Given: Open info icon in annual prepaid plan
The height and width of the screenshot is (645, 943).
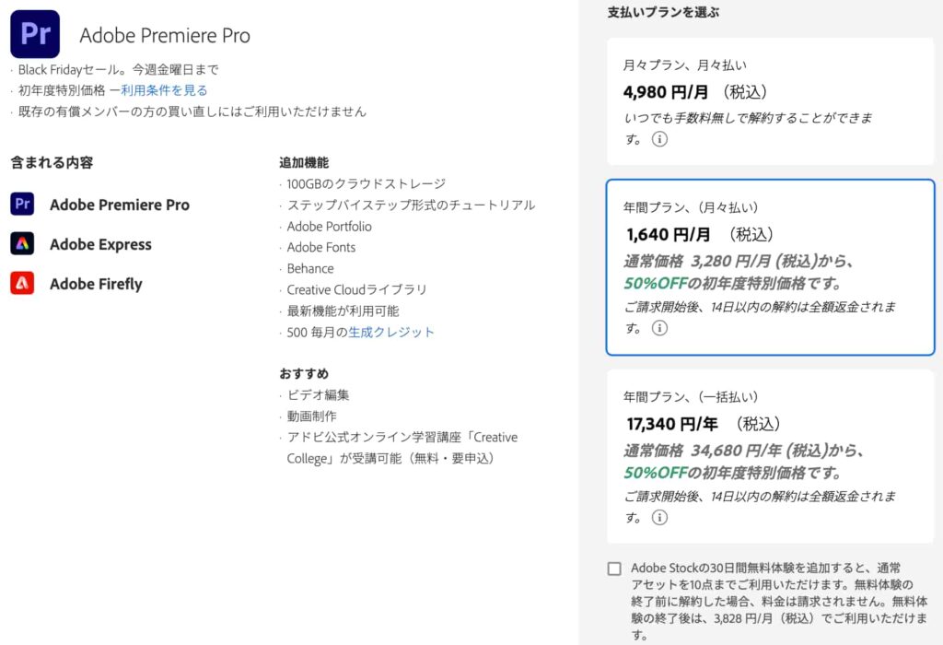Looking at the screenshot, I should (x=659, y=517).
